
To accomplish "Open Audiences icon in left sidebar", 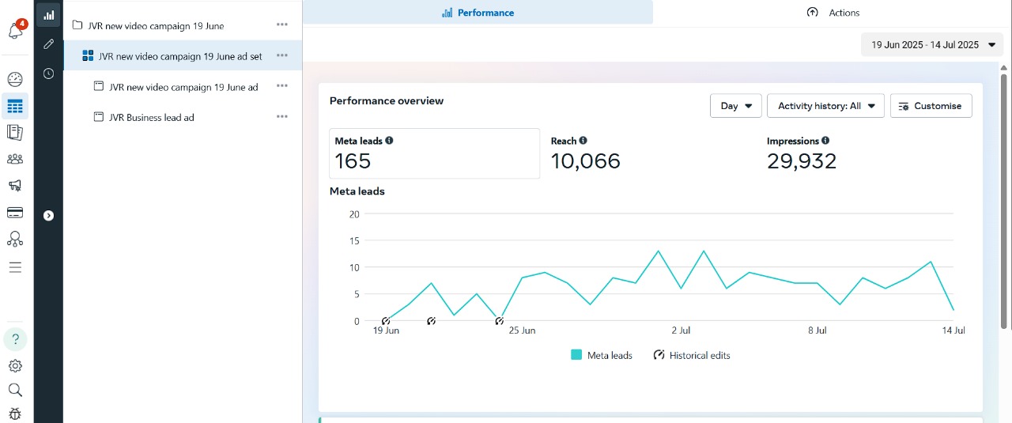I will coord(15,159).
